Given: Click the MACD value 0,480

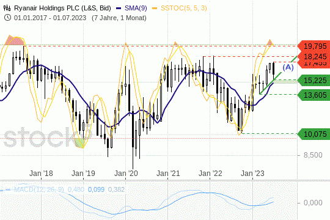Looking at the screenshot, I should pyautogui.click(x=76, y=189).
